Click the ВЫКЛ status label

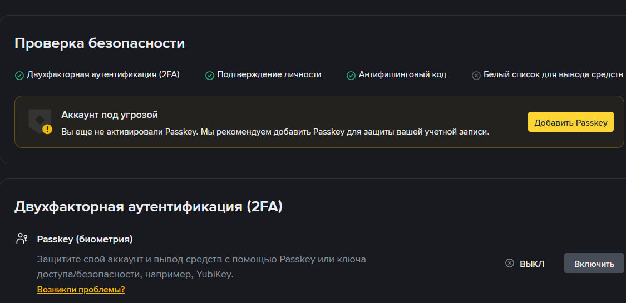[531, 264]
